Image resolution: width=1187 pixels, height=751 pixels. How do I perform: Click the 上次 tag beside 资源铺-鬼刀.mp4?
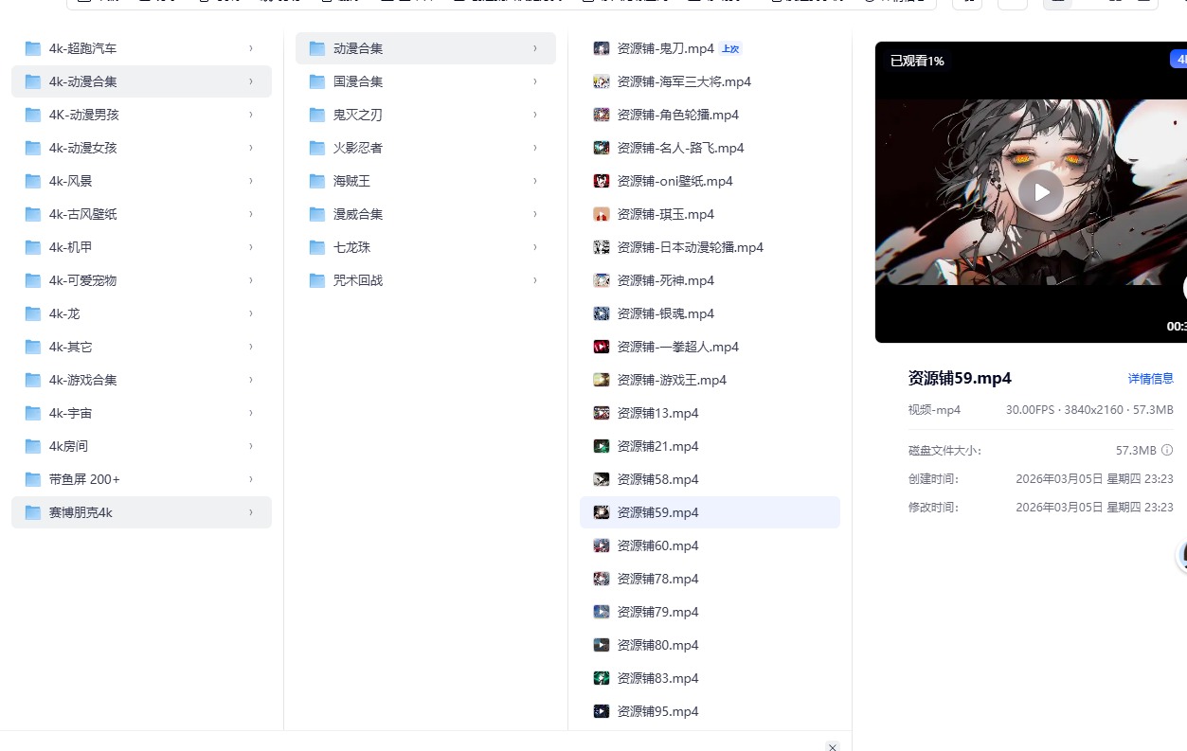(730, 48)
